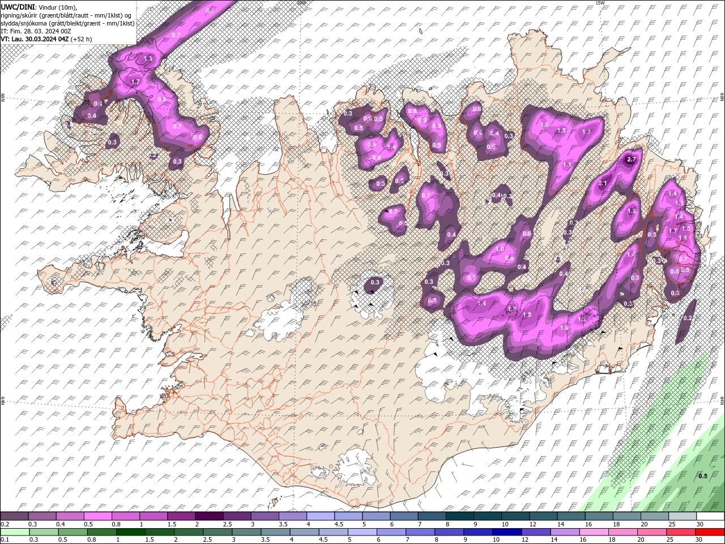Click the '2.1' snowfall value on the map

click(603, 183)
